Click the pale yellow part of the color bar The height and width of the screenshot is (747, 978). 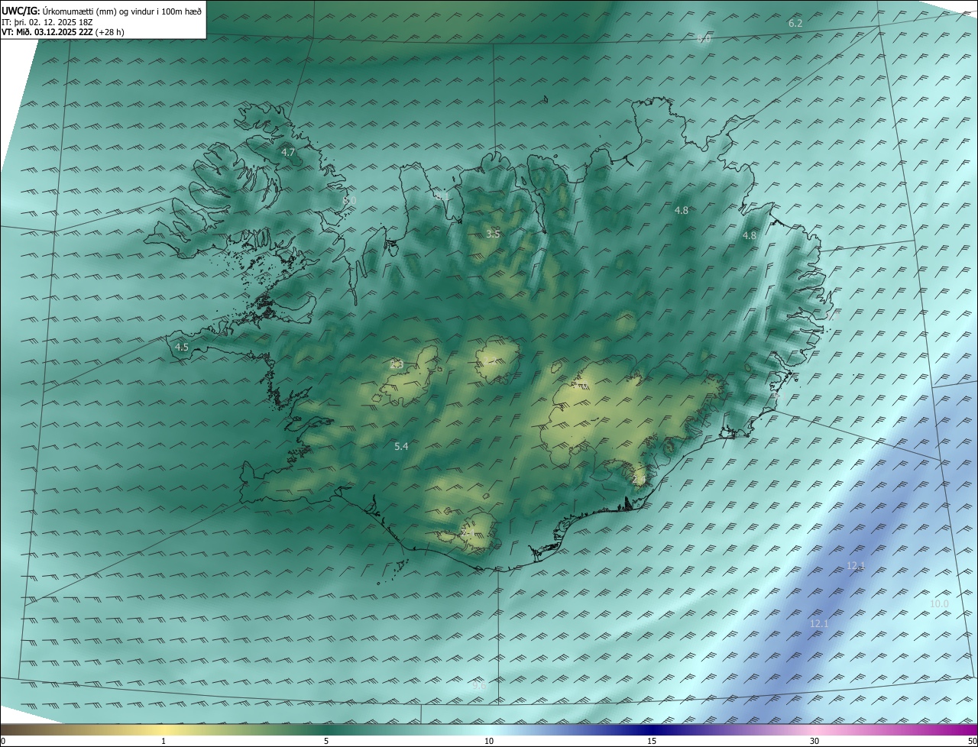pos(164,730)
